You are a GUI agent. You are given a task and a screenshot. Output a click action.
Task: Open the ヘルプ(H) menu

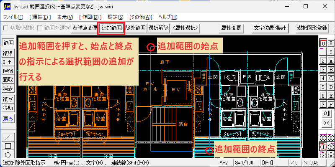tap(168, 17)
